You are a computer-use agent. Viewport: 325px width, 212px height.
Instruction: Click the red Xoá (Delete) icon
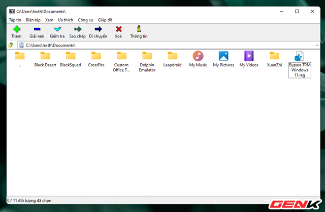(118, 29)
